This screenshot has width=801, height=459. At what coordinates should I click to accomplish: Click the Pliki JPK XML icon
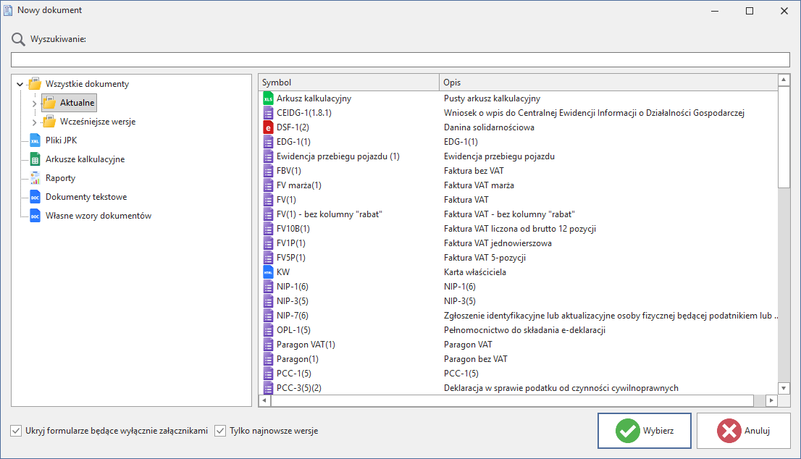point(35,140)
